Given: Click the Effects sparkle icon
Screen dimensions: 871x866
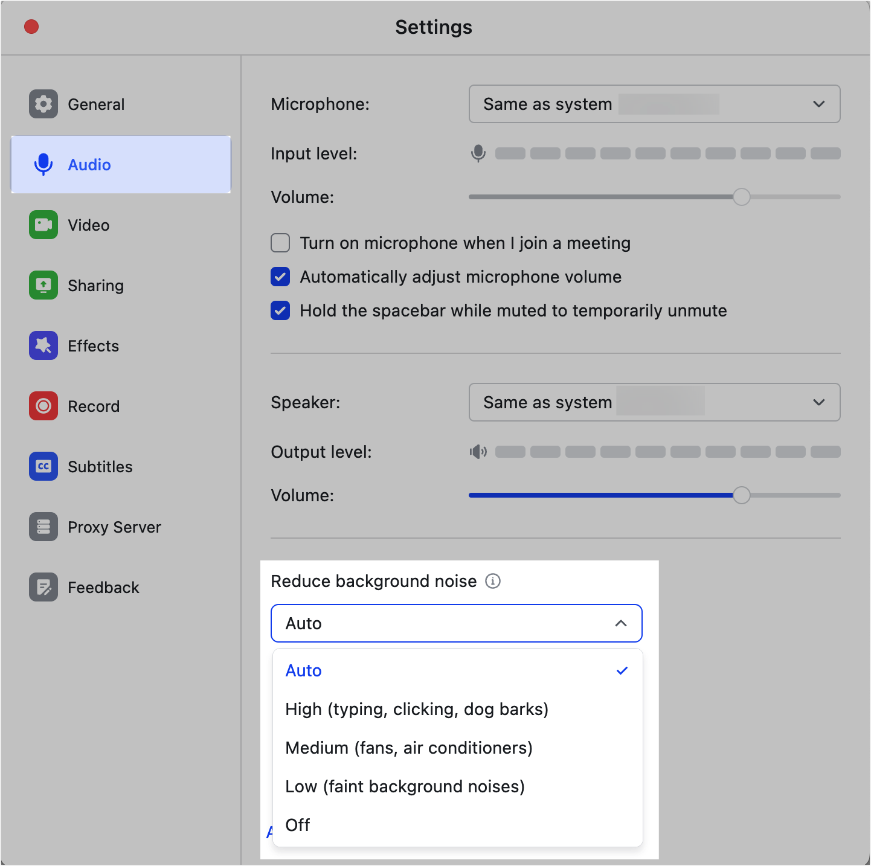Looking at the screenshot, I should [x=43, y=346].
